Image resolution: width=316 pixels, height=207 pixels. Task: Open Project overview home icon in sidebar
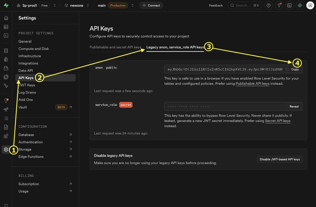tap(6, 18)
